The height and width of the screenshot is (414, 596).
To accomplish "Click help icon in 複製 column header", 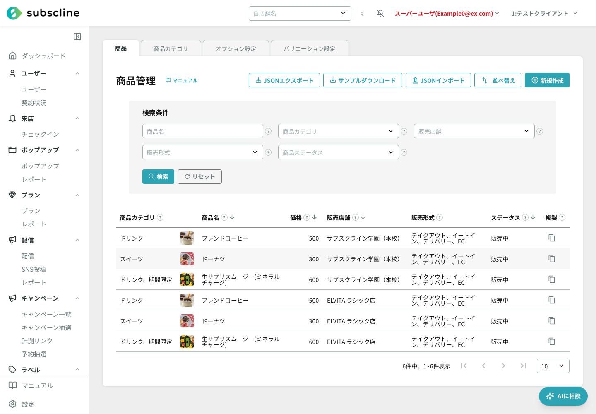I will [562, 217].
